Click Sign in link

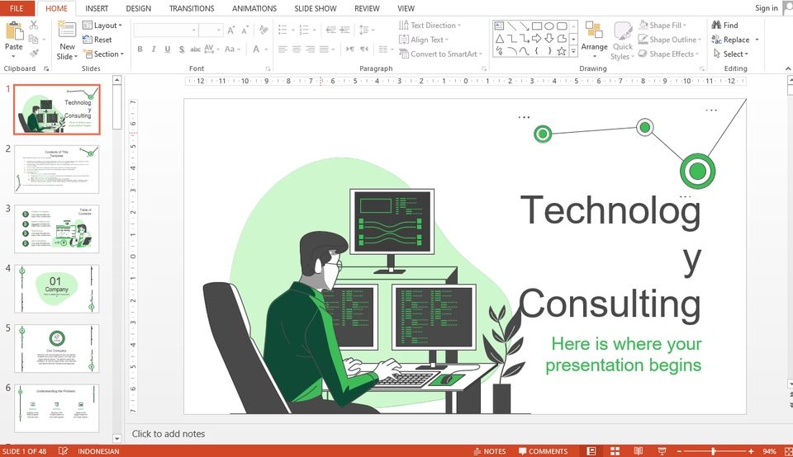pyautogui.click(x=767, y=7)
